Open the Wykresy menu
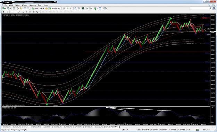Viewport: 217px width, 132px height. 25,5
